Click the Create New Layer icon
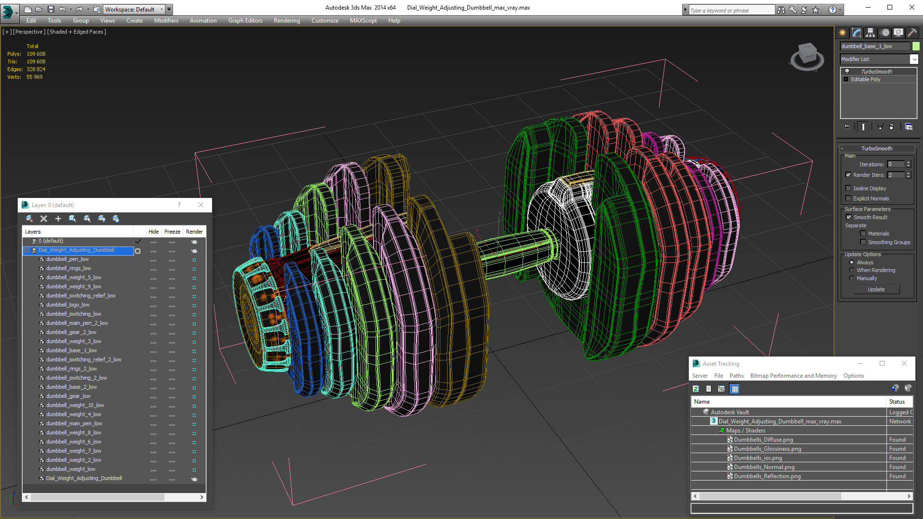 [29, 219]
